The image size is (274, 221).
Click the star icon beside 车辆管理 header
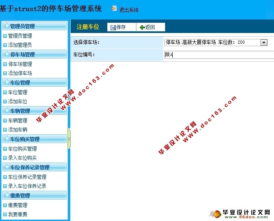pyautogui.click(x=7, y=110)
